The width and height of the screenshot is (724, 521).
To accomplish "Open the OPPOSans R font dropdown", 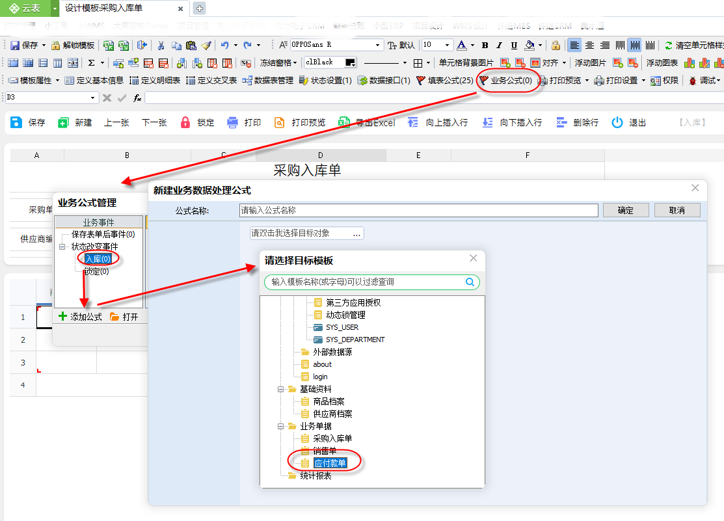I will point(377,45).
